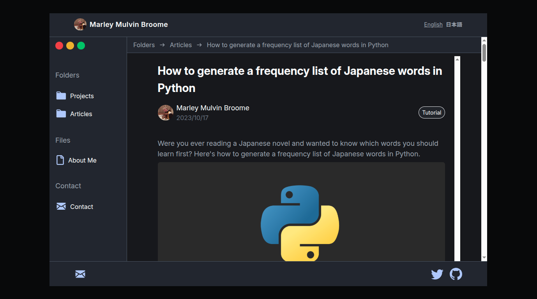Click the header profile avatar picture
The image size is (537, 299).
pos(80,24)
